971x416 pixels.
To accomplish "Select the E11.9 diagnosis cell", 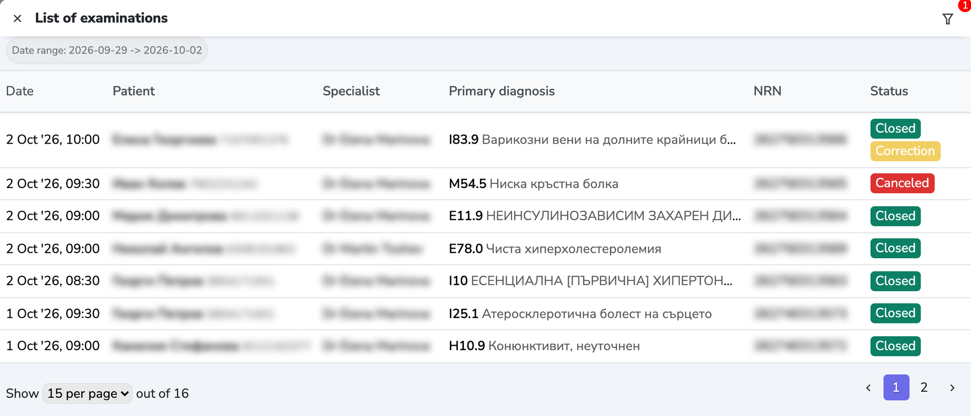I will [595, 216].
